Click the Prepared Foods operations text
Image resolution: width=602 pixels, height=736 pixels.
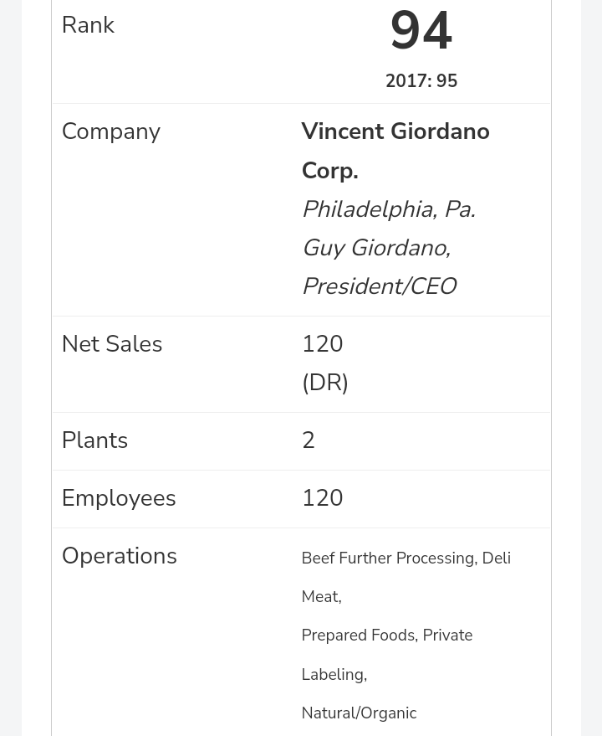(359, 636)
